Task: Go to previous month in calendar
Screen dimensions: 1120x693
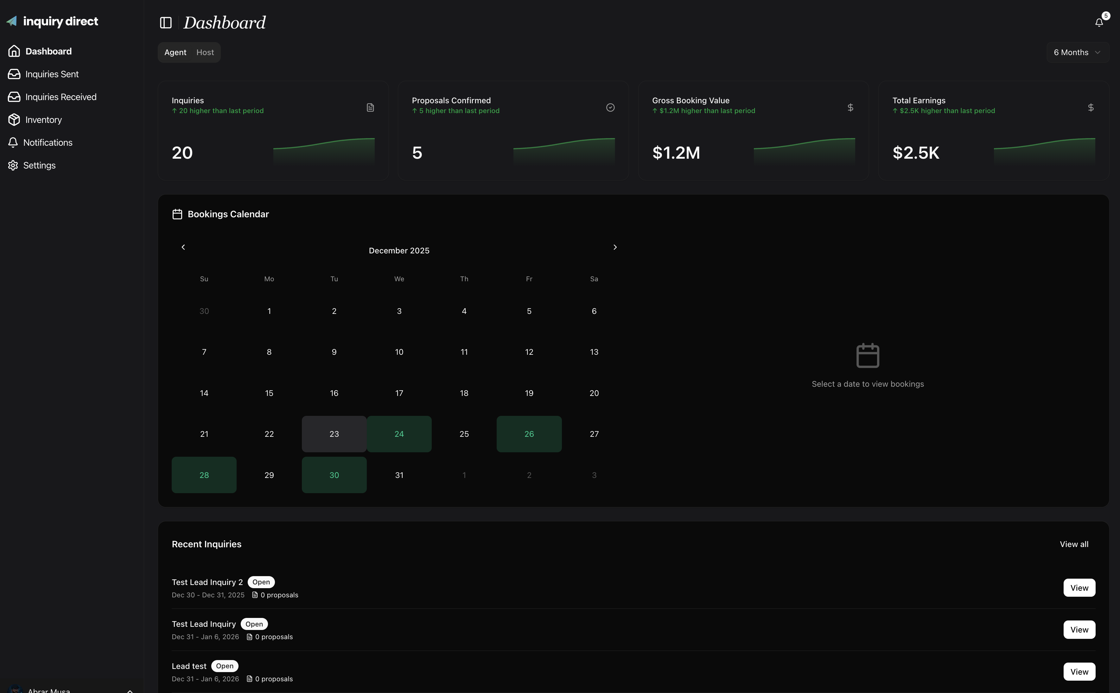Action: 183,247
